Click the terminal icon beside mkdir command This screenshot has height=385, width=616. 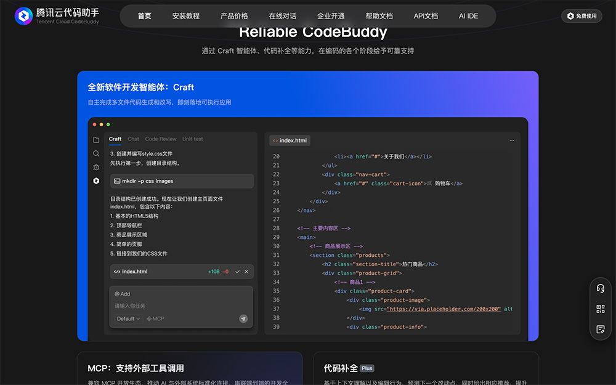coord(117,181)
